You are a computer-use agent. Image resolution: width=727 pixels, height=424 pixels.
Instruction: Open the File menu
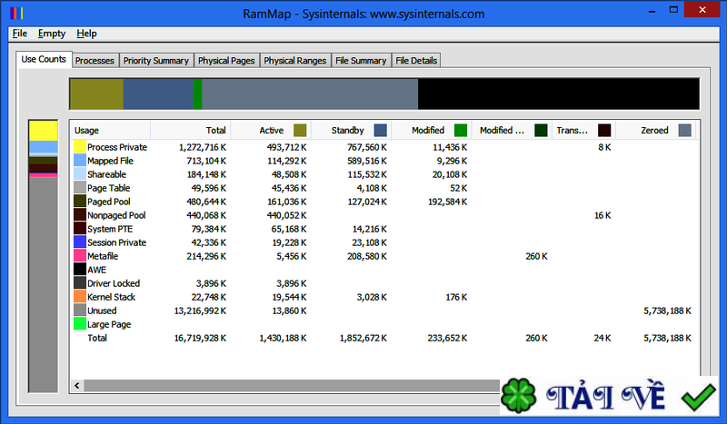[x=19, y=34]
